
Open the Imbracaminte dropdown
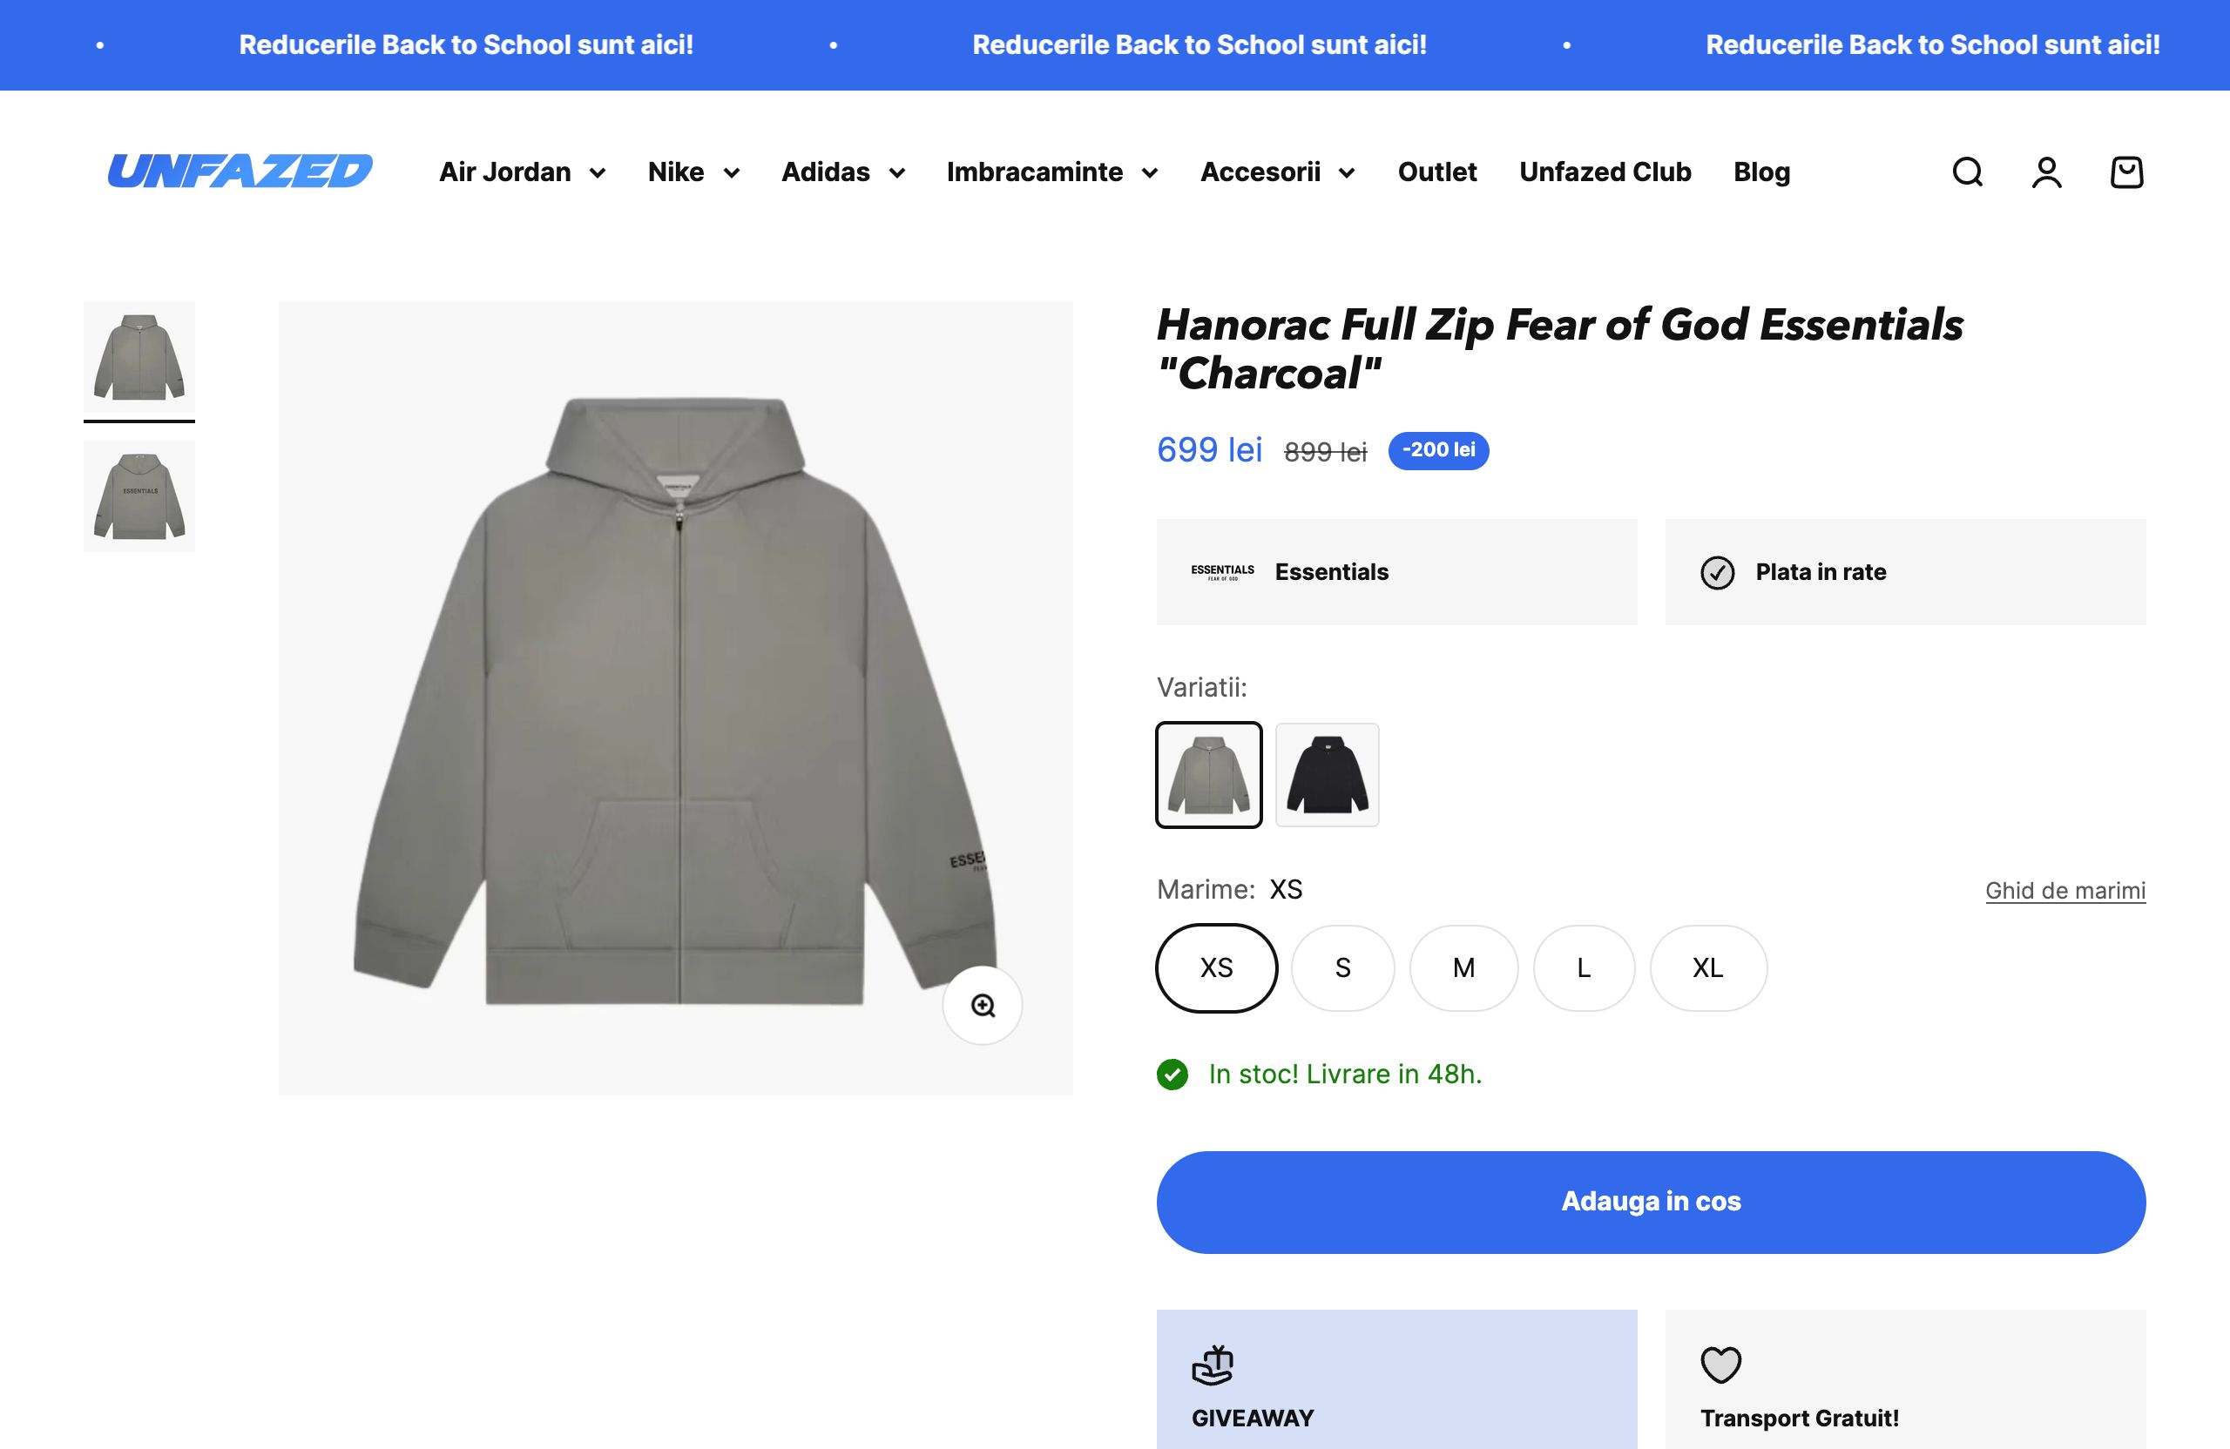tap(1051, 172)
